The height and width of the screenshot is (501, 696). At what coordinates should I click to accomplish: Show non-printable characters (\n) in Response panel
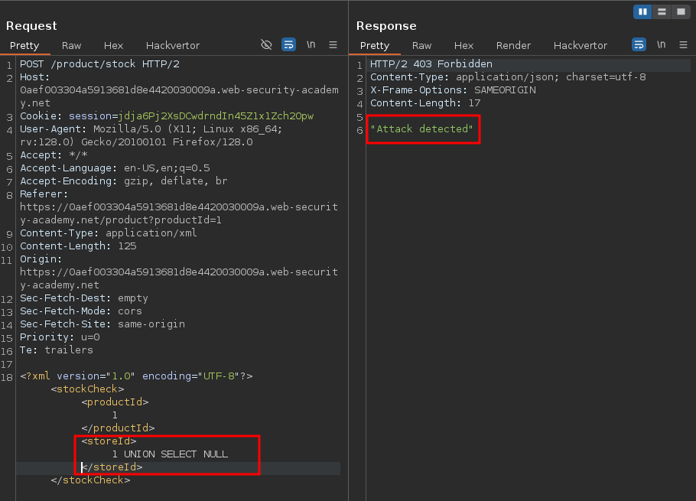(x=662, y=45)
